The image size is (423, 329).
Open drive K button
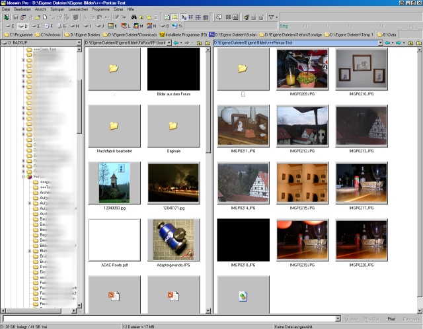tap(112, 26)
